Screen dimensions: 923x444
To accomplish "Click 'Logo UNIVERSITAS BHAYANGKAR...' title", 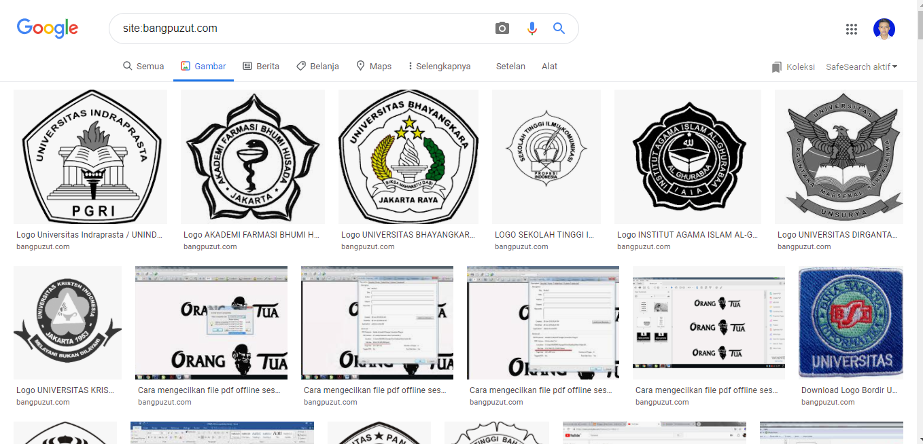I will tap(408, 235).
